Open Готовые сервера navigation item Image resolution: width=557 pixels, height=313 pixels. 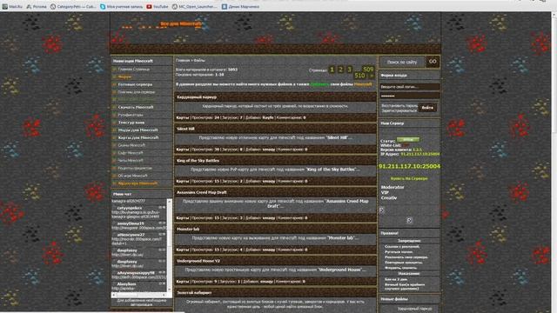[x=135, y=84]
